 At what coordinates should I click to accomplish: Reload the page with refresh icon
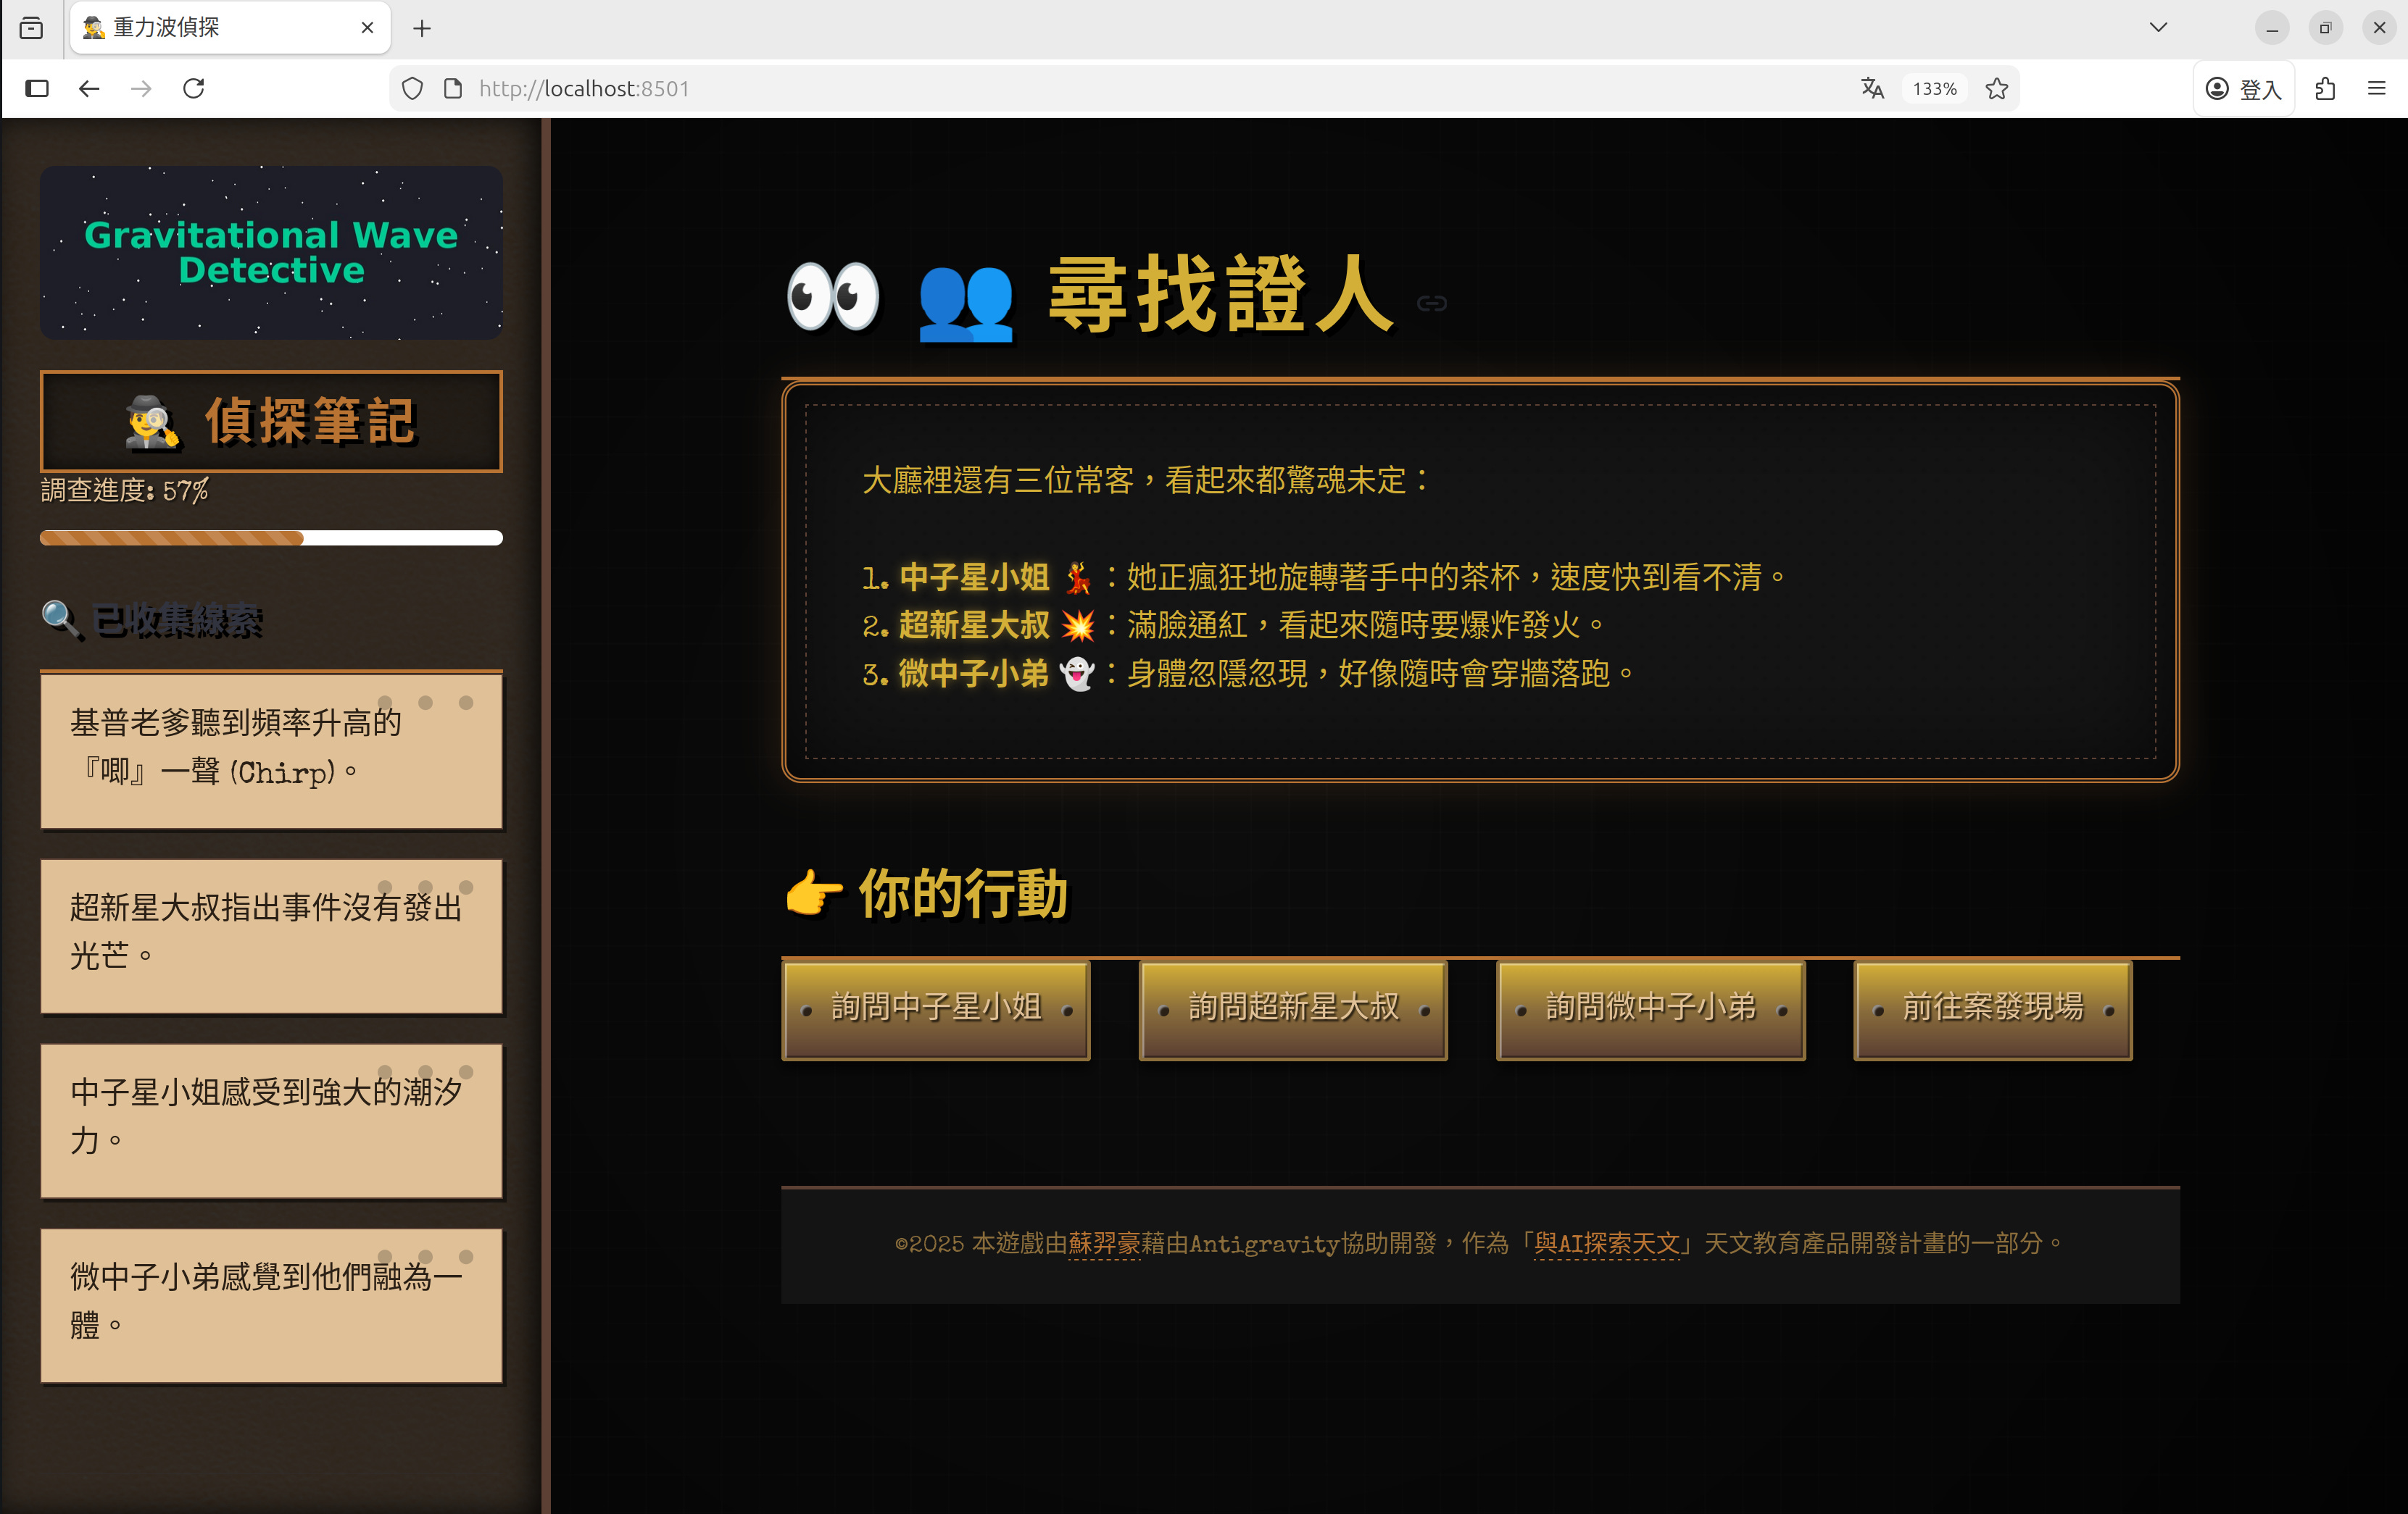coord(194,89)
